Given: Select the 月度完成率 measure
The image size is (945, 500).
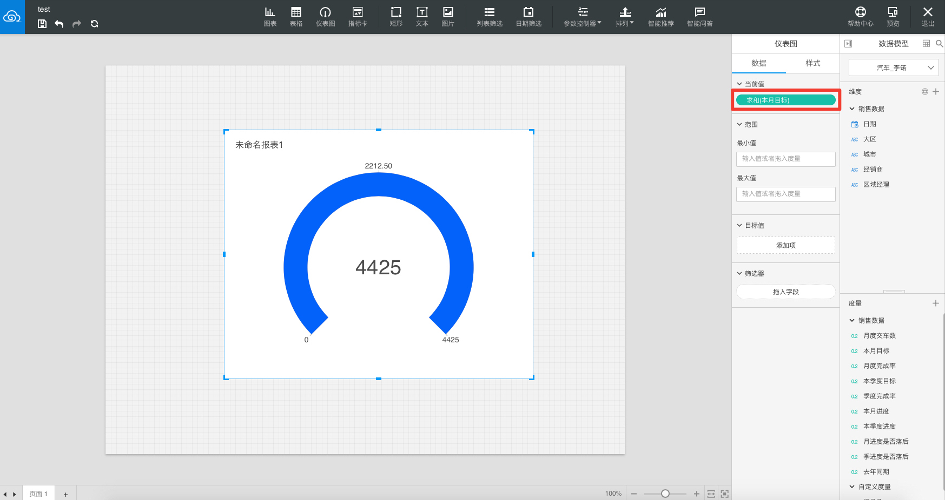Looking at the screenshot, I should [x=880, y=366].
